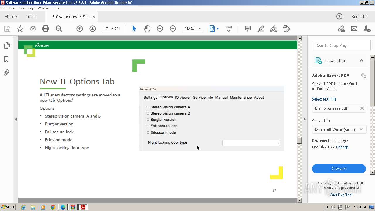This screenshot has width=375, height=211.
Task: Remove Memo Release.pdf with the X
Action: 362,108
